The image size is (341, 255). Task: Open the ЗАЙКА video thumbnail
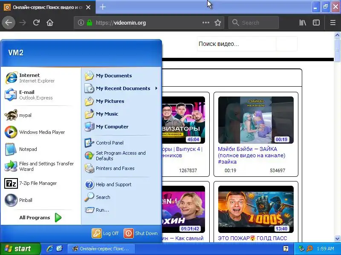(256, 120)
